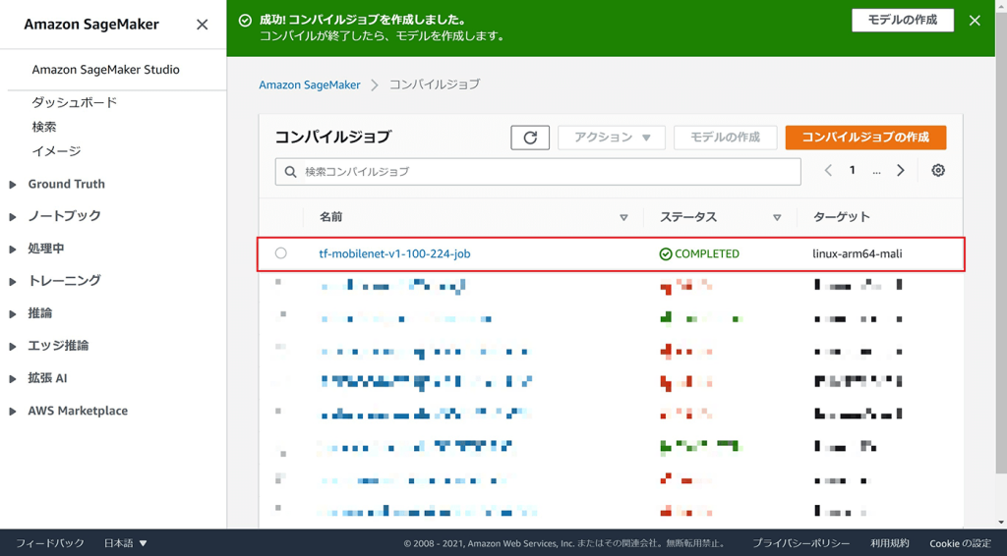Click モデルの作成 in green banner
The width and height of the screenshot is (1007, 556).
pyautogui.click(x=903, y=20)
